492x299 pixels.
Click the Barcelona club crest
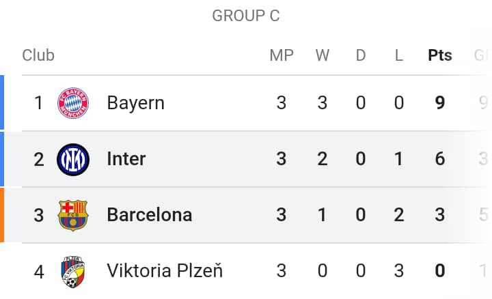73,215
